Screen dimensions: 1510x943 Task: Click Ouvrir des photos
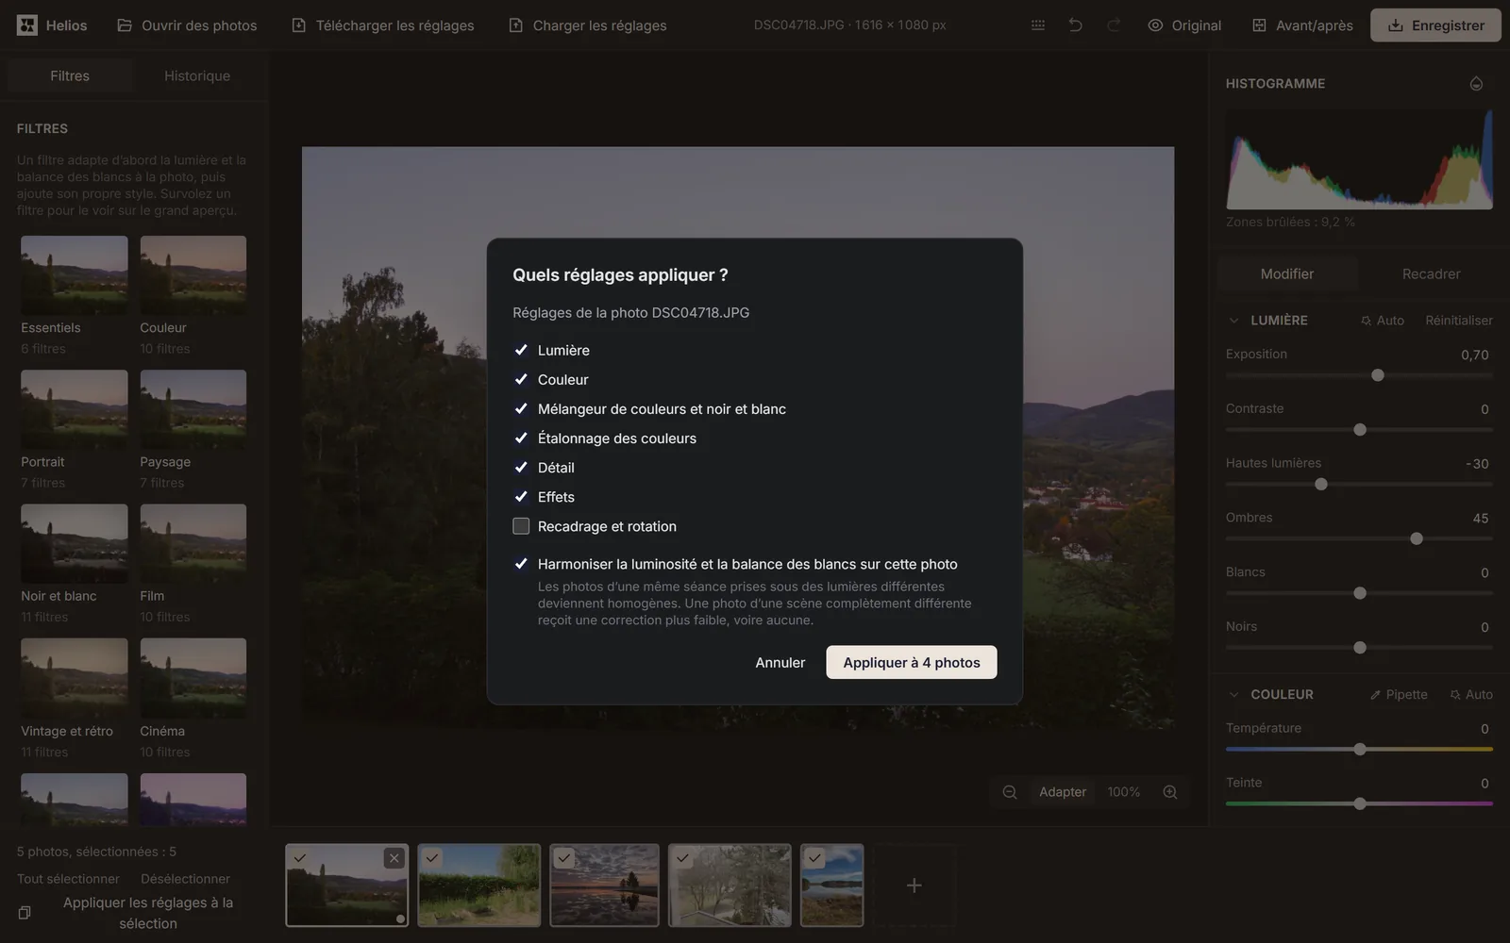[x=187, y=25]
